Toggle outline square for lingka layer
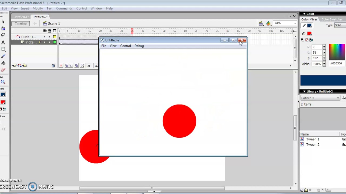Image resolution: width=346 pixels, height=194 pixels. tap(55, 42)
